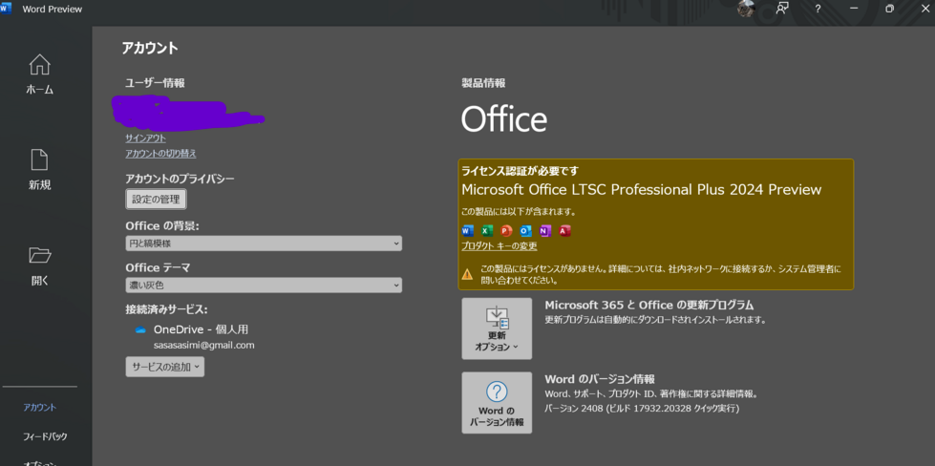Click the Access icon in product list

(564, 231)
